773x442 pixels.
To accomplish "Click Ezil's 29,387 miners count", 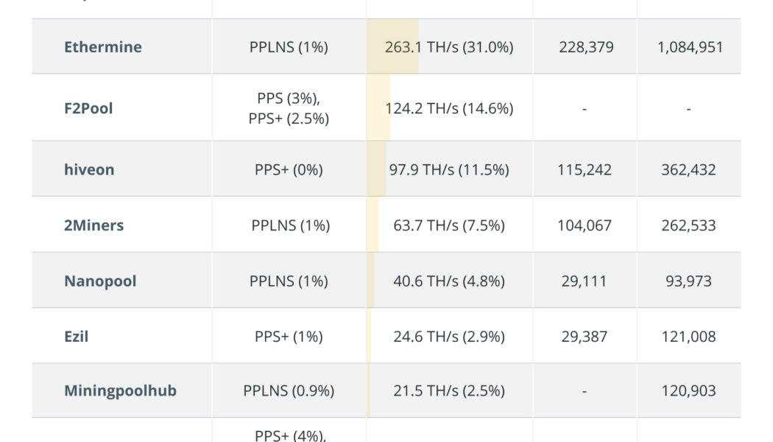I will click(x=585, y=337).
